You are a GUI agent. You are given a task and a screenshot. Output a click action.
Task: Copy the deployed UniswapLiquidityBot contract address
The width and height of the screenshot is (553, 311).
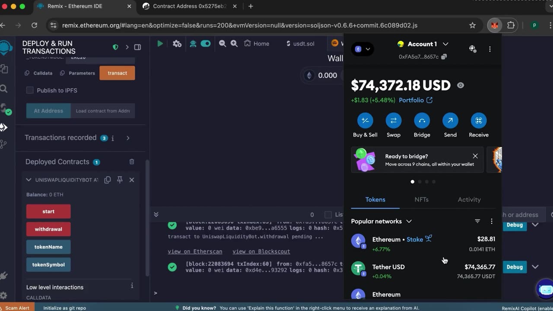coord(108,180)
